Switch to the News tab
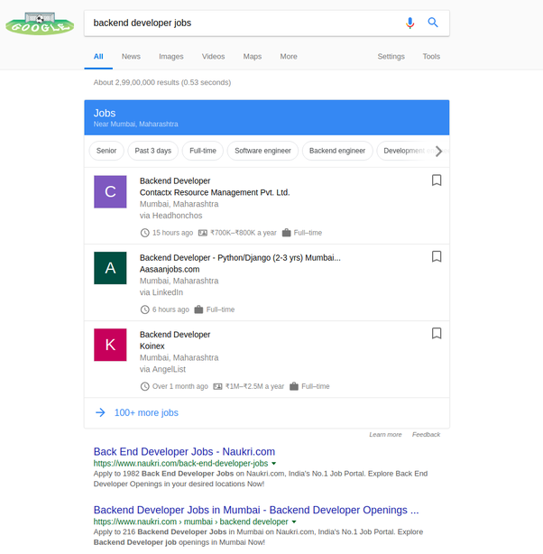This screenshot has width=543, height=554. (x=131, y=57)
